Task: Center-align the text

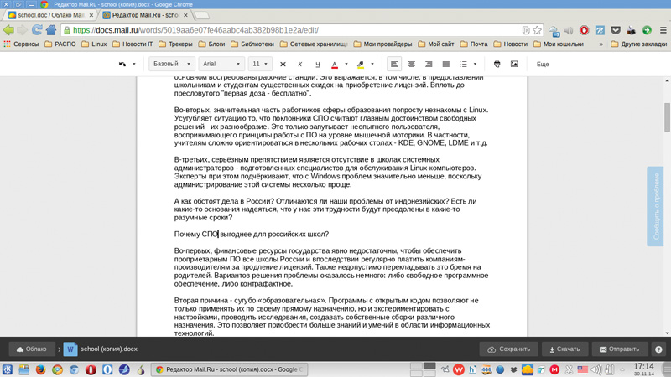Action: 411,65
